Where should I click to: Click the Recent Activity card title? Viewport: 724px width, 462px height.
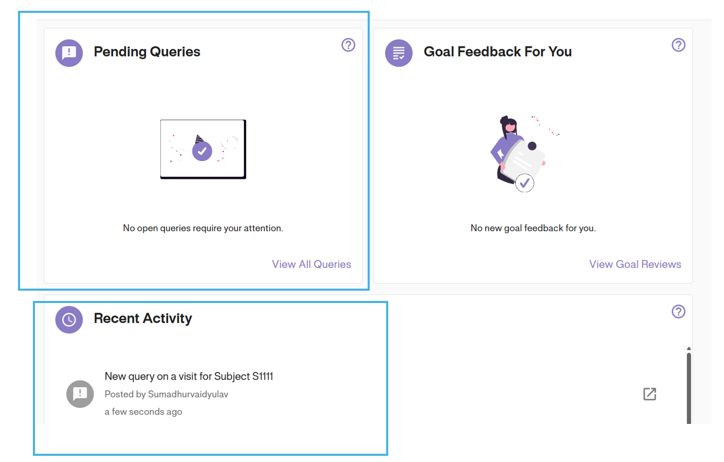tap(142, 319)
